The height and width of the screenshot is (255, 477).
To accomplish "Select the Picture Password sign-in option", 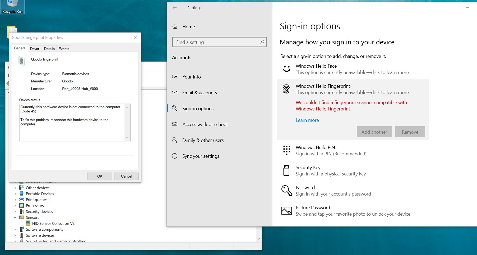I will 353,211.
